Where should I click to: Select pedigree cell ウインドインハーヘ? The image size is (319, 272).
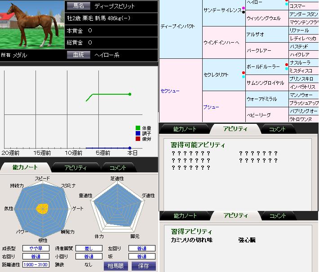pyautogui.click(x=224, y=42)
